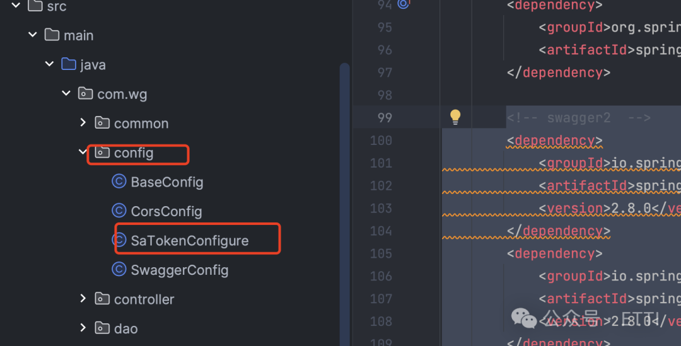The height and width of the screenshot is (346, 681).
Task: Click line number 103 in gutter
Action: pyautogui.click(x=381, y=208)
